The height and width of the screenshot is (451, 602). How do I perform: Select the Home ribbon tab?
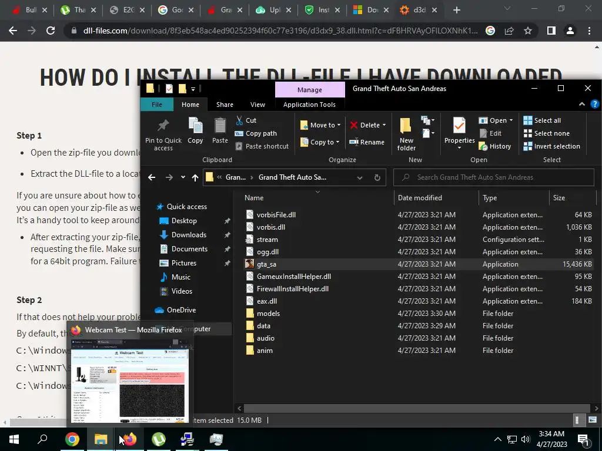(x=190, y=105)
